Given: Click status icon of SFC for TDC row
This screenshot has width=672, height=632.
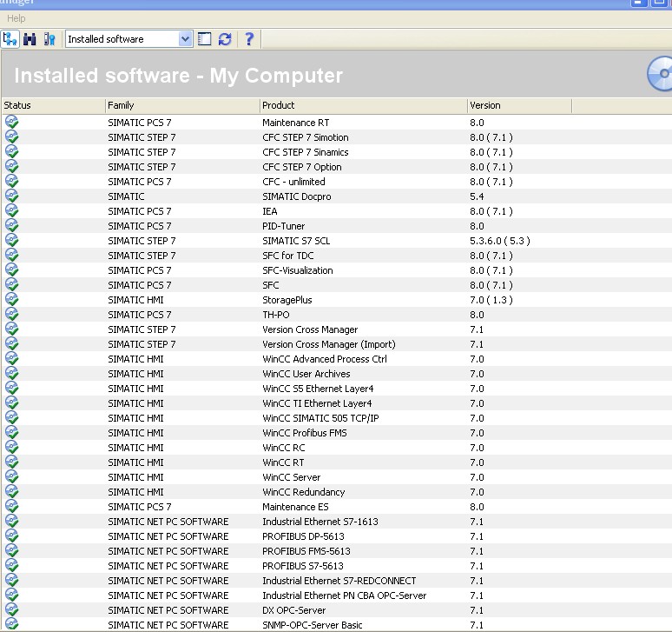Looking at the screenshot, I should click(11, 256).
